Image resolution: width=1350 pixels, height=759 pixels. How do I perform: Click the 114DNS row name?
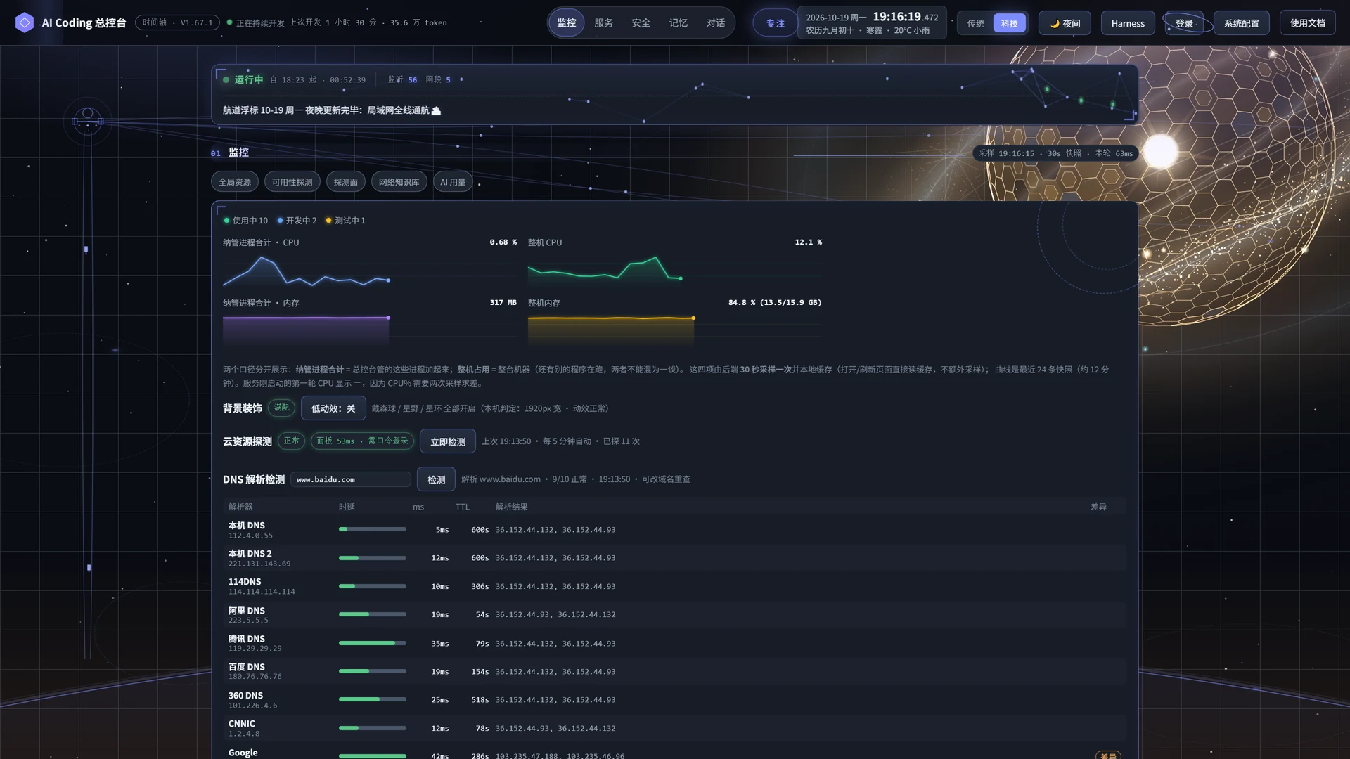coord(245,582)
